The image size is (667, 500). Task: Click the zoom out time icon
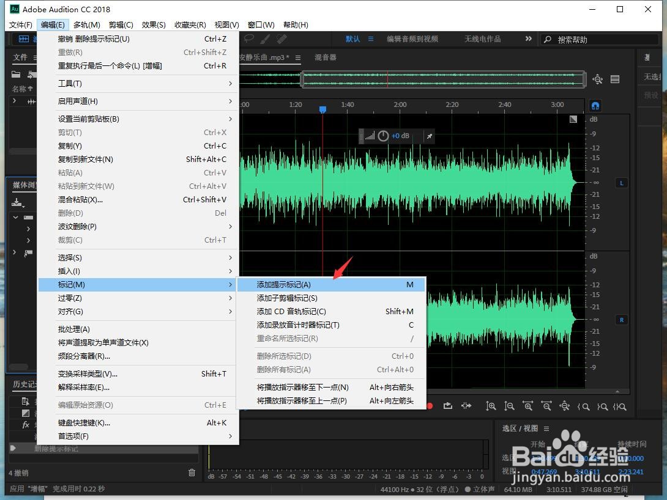[546, 406]
